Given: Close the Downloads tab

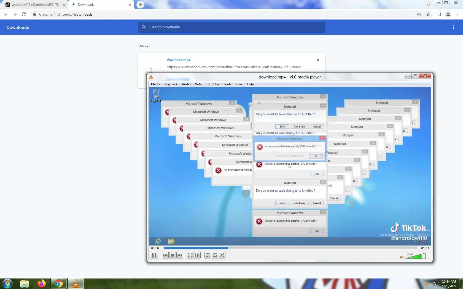Looking at the screenshot, I should click(x=130, y=5).
